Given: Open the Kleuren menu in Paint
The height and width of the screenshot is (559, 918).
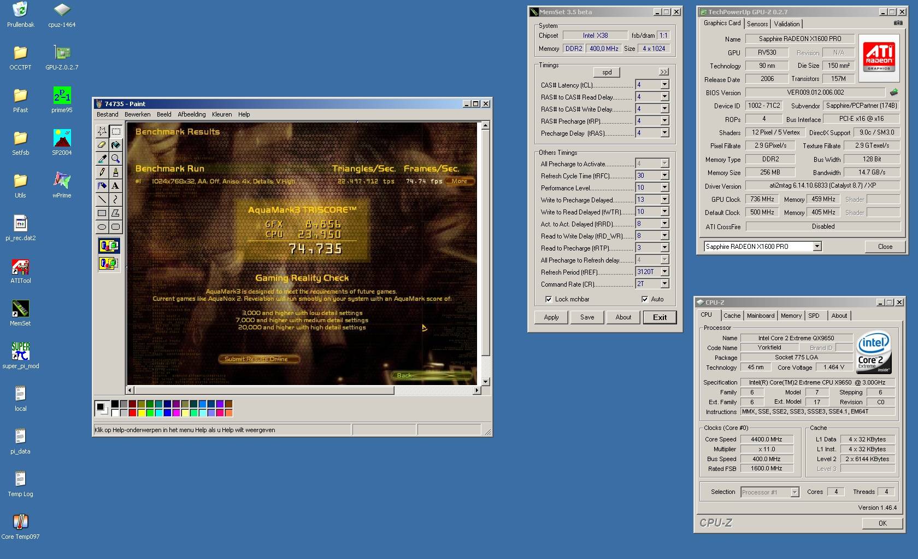Looking at the screenshot, I should 222,114.
